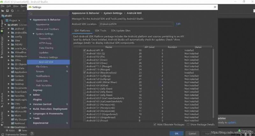Check the Android 10.0 (Q) checkbox
Screen dimensions: 255x136
tap(84, 53)
